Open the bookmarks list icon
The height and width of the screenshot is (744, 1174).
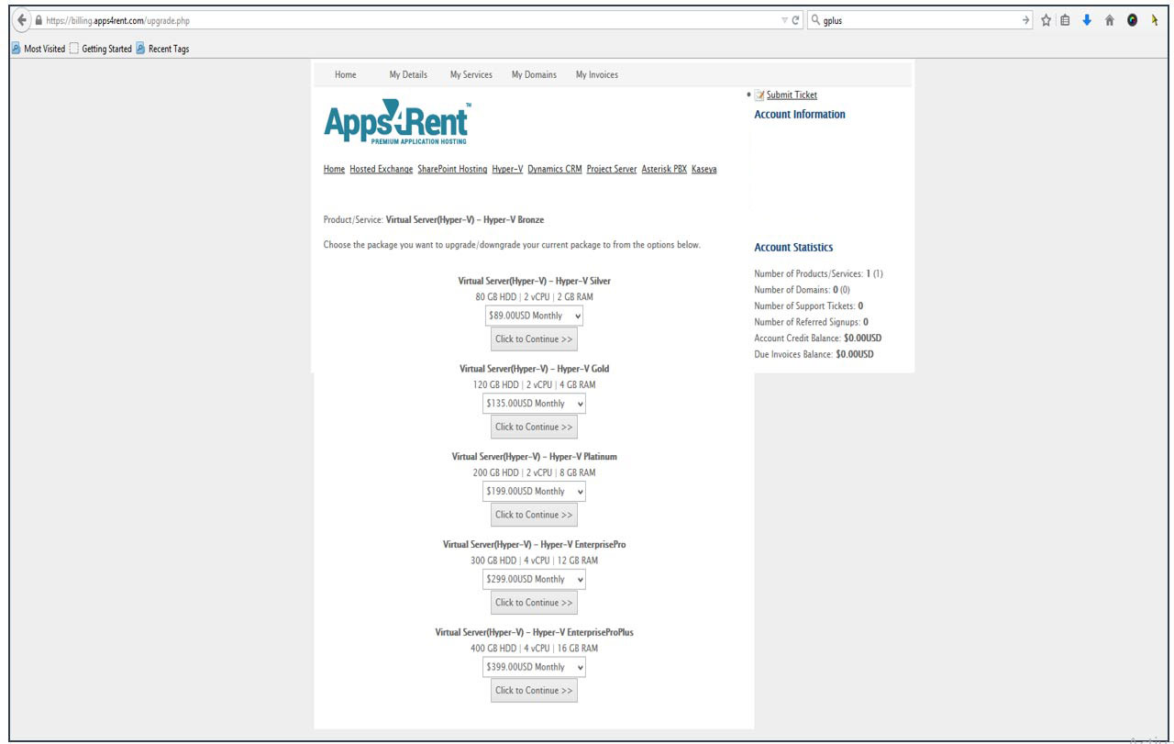(x=1065, y=20)
